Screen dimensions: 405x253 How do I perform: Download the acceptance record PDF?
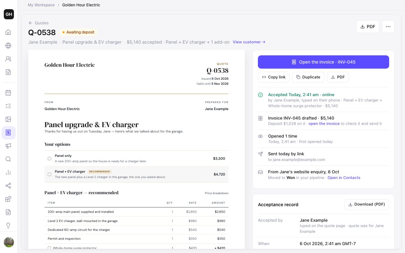[x=367, y=204]
